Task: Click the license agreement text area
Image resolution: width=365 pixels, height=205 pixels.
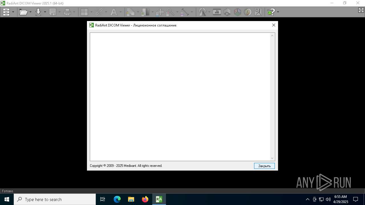Action: 180,97
